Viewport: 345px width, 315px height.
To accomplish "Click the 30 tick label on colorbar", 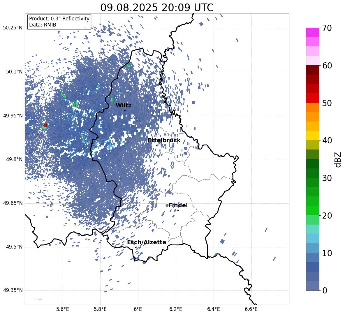I will [x=327, y=178].
